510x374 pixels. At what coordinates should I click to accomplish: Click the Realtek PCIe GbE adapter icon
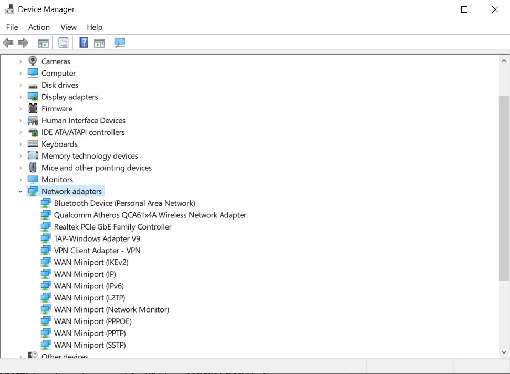tap(46, 227)
